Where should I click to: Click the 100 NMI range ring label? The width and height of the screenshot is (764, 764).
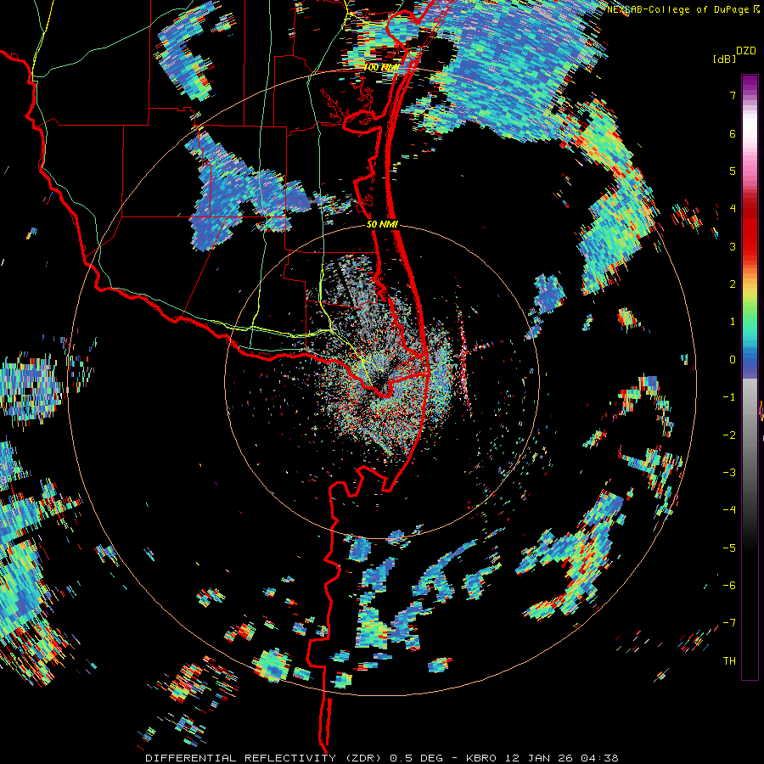coord(381,67)
